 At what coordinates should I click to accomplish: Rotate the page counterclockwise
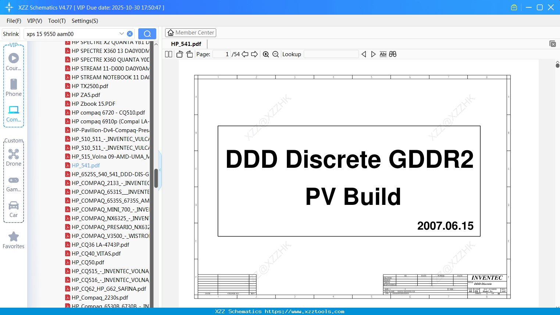pos(180,54)
